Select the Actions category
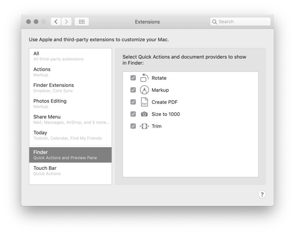 [x=70, y=72]
